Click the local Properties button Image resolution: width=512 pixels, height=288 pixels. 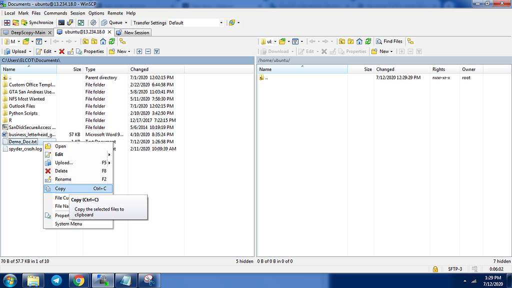pyautogui.click(x=90, y=51)
